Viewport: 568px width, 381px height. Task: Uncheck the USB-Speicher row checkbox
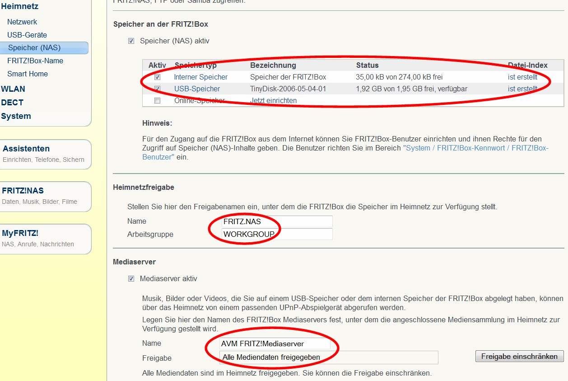point(157,89)
